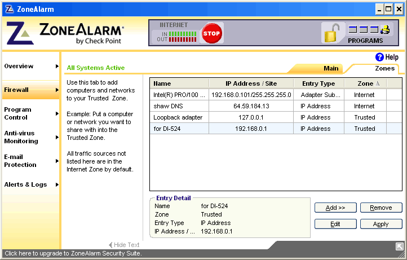Click upgrade to ZoneAlarm Security Suite link
The image size is (407, 260).
pos(73,253)
